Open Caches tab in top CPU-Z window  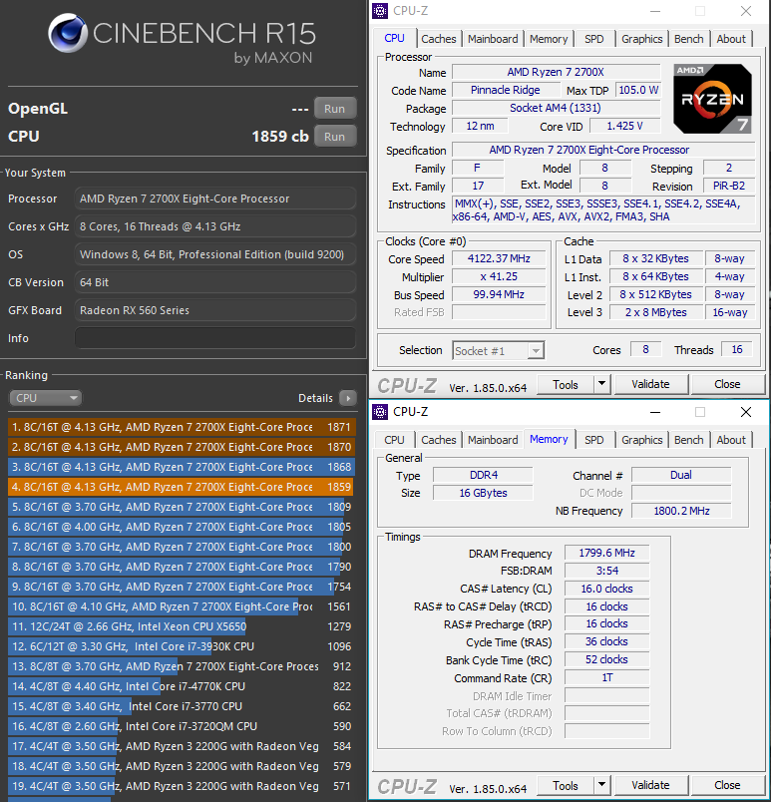438,39
